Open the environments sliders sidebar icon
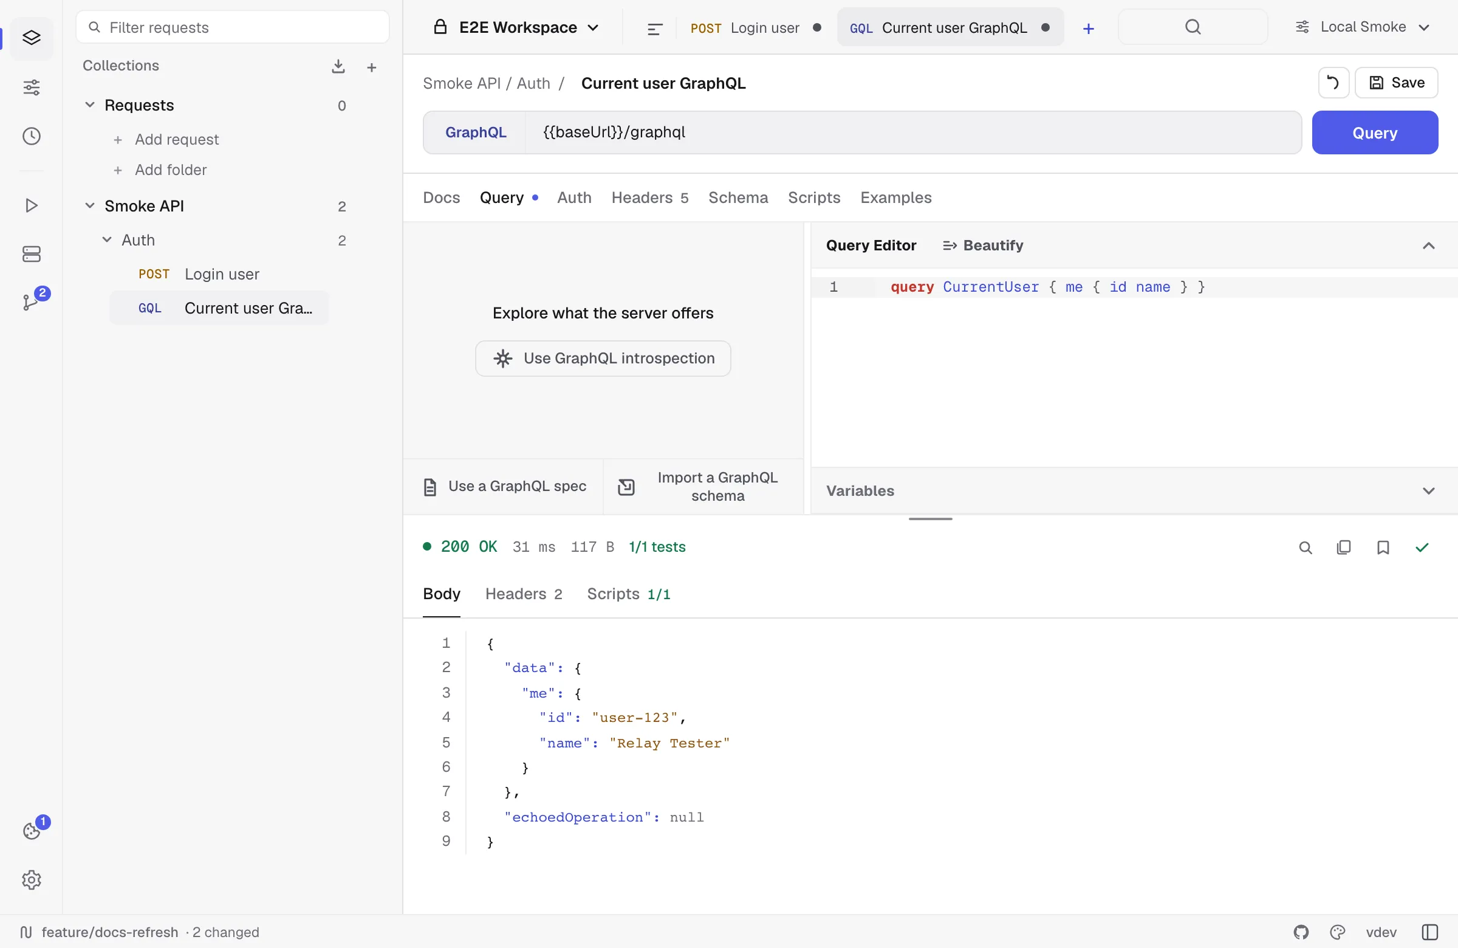This screenshot has width=1458, height=948. [31, 88]
